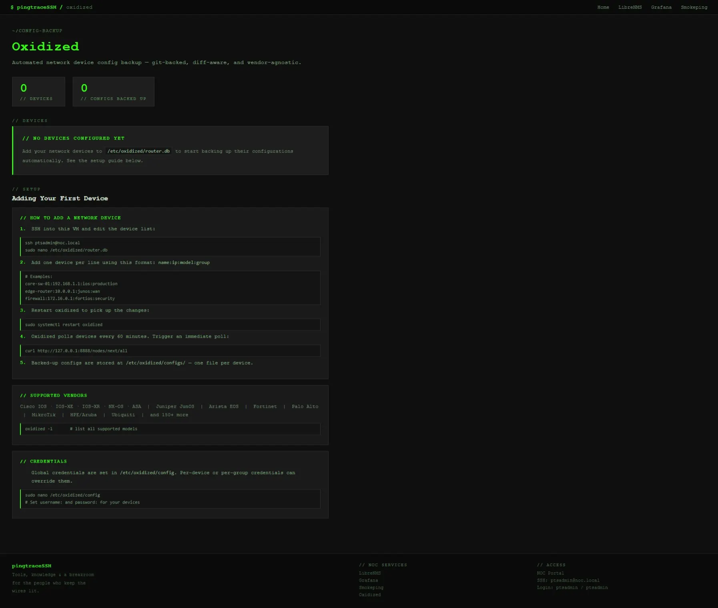Click the 'Credentials' section title
This screenshot has height=608, width=718.
[44, 462]
